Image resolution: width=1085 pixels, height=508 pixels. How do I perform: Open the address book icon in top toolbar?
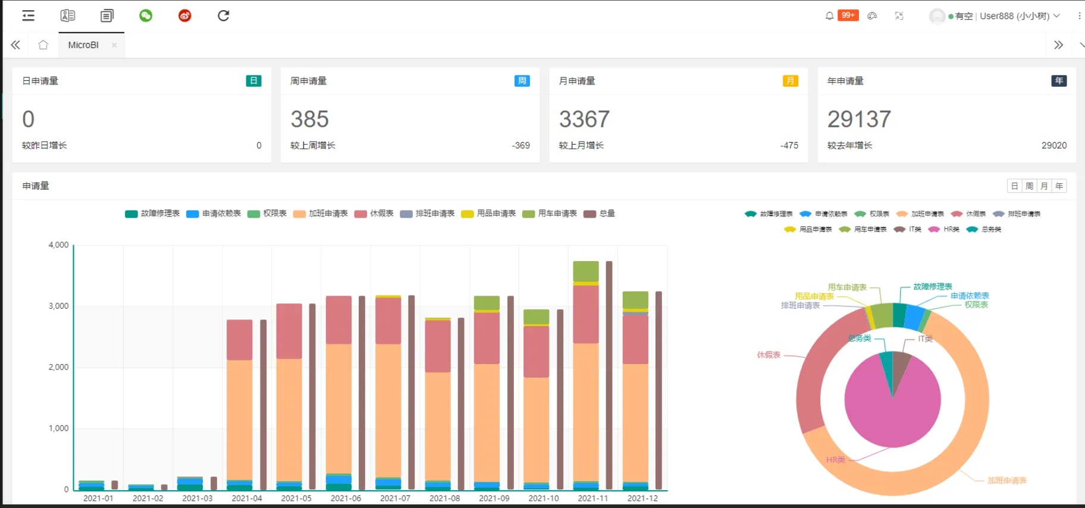(68, 16)
